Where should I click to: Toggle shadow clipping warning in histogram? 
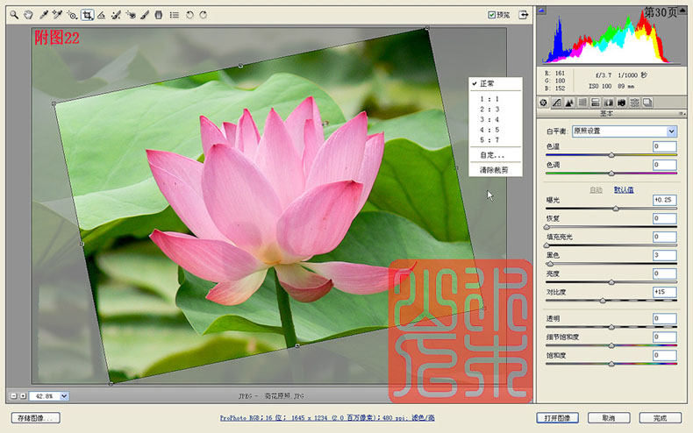coord(542,10)
